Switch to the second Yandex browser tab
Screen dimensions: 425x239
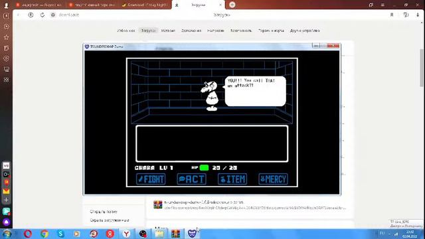92,5
